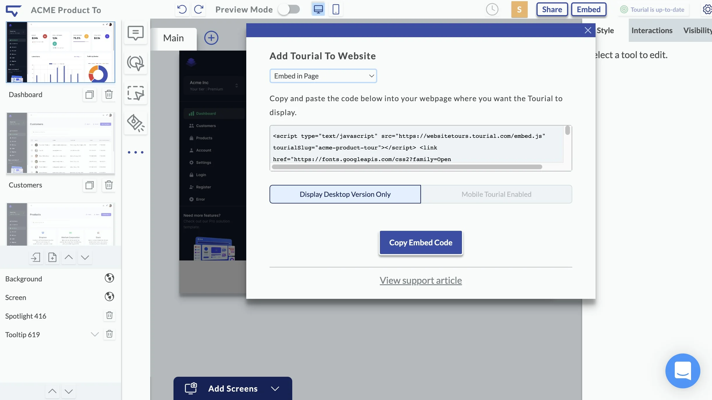
Task: Delete Spotlight 416 layer
Action: click(x=109, y=315)
